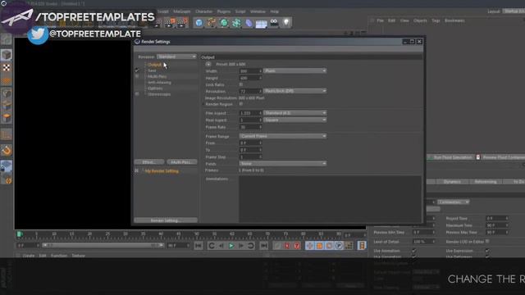
Task: Select Options in the settings list
Action: (x=155, y=88)
